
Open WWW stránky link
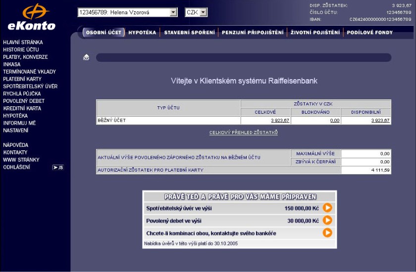click(21, 160)
